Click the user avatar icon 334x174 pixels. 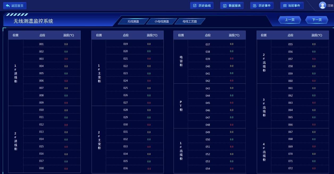(x=323, y=5)
